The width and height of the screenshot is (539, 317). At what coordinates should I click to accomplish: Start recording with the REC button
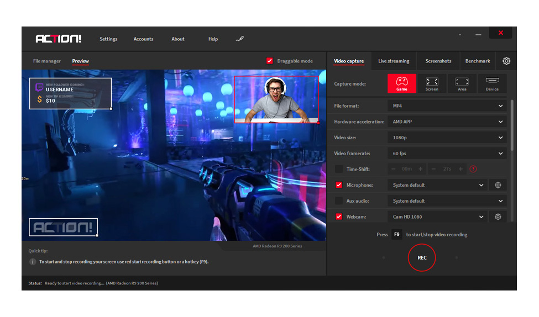click(x=422, y=257)
